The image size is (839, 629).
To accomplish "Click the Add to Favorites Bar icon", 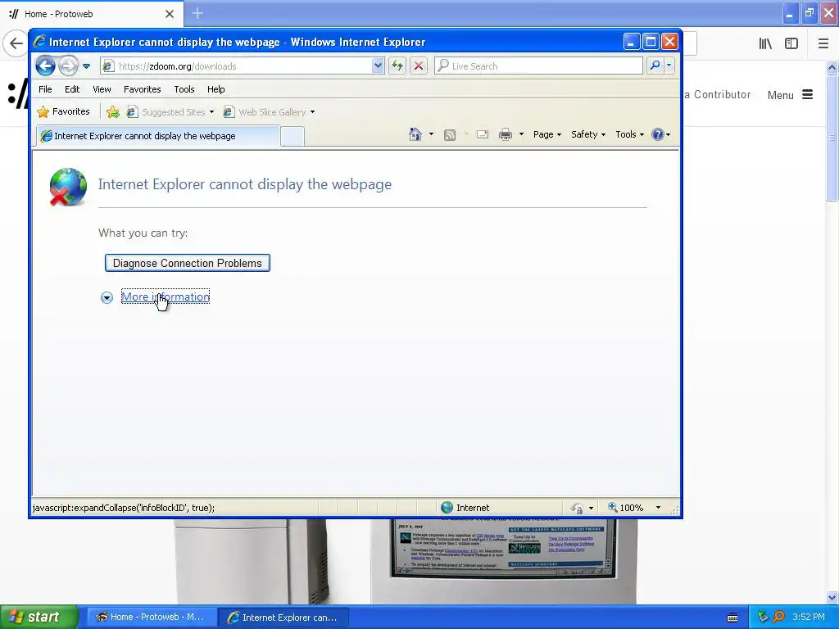I will (113, 111).
